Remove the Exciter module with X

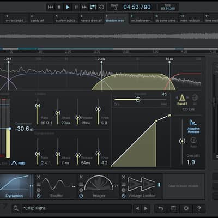pyautogui.click(x=39, y=177)
